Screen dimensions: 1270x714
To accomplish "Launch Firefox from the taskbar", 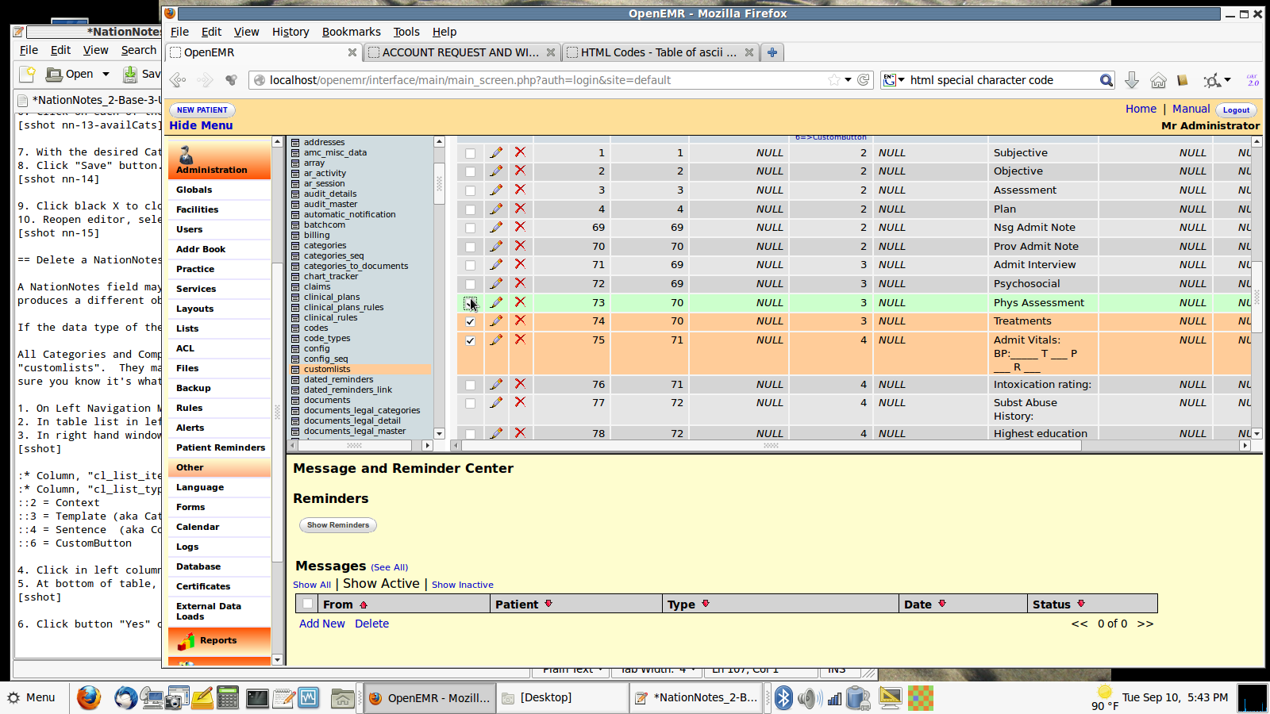I will [89, 697].
